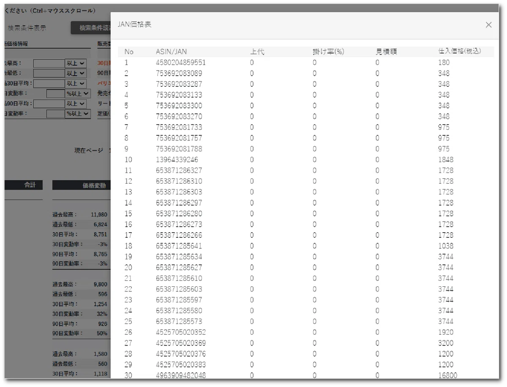The width and height of the screenshot is (507, 387).
Task: Click 過去最低 value 6,824 in background
Action: (x=101, y=224)
